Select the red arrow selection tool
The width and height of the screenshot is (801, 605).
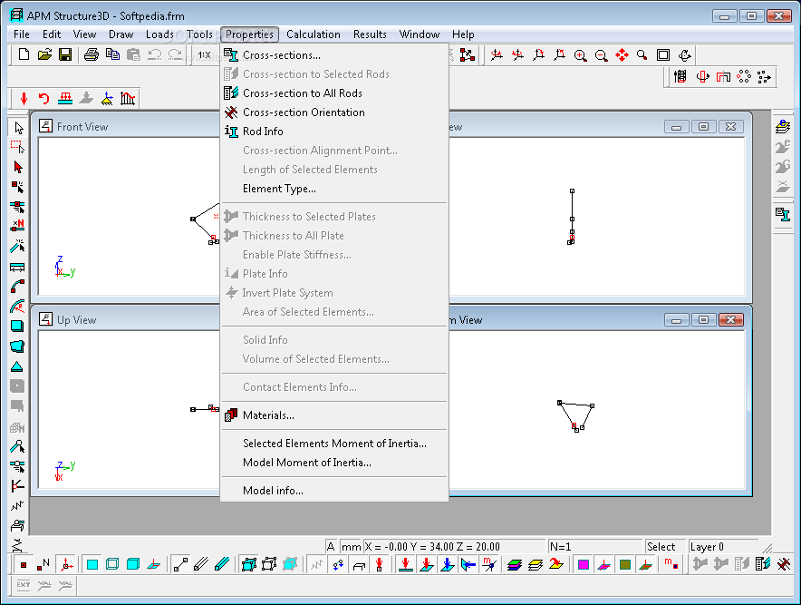point(18,167)
